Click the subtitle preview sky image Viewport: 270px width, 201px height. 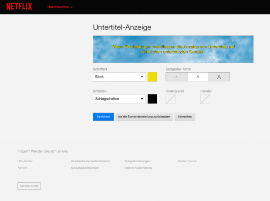click(173, 49)
